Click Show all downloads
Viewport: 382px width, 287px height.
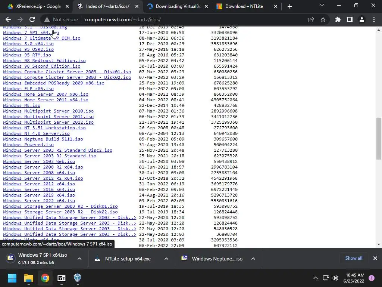354,258
